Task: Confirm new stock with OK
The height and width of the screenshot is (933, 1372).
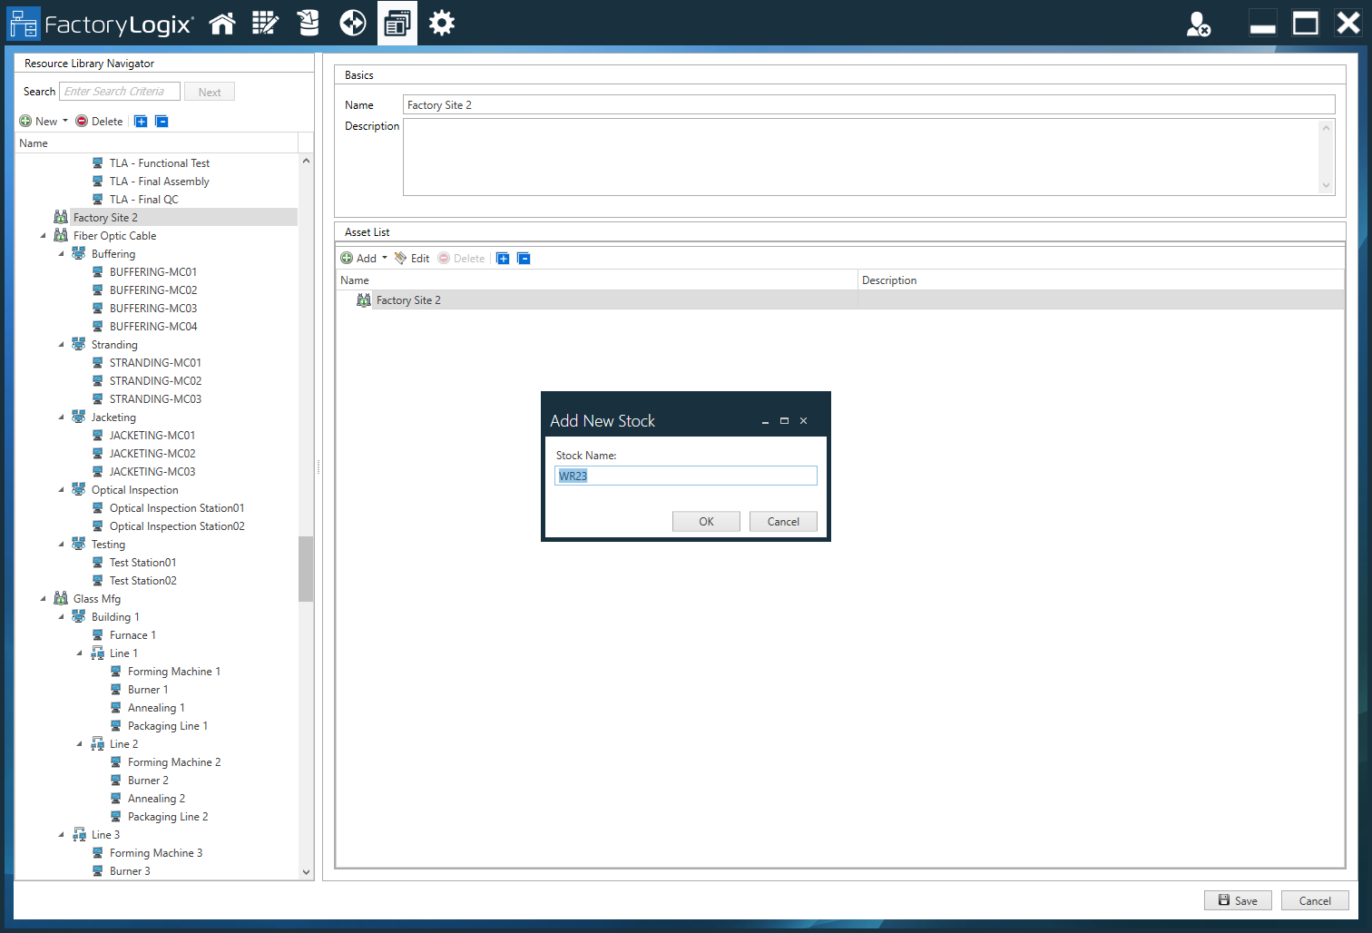Action: (706, 521)
